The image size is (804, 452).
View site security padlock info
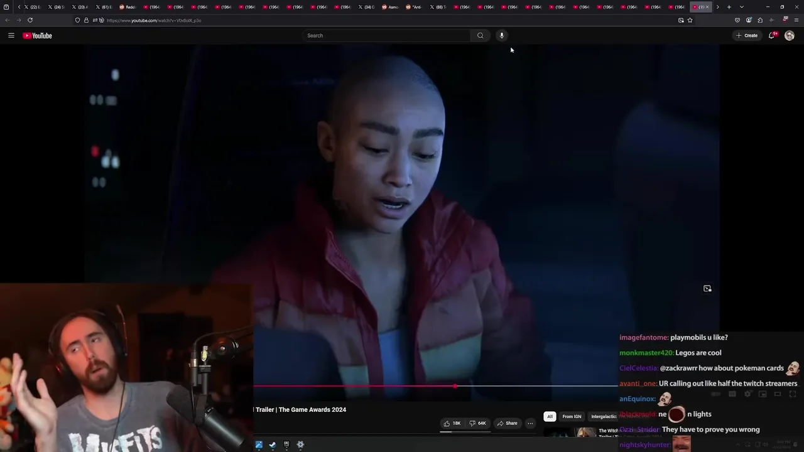coord(86,20)
